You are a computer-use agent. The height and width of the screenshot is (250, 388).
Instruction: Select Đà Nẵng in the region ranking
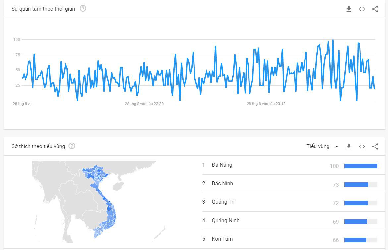point(294,165)
